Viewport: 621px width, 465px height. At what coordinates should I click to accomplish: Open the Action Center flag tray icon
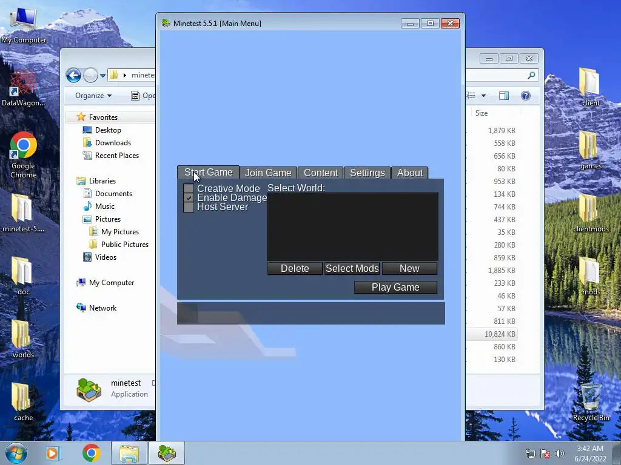[x=545, y=453]
